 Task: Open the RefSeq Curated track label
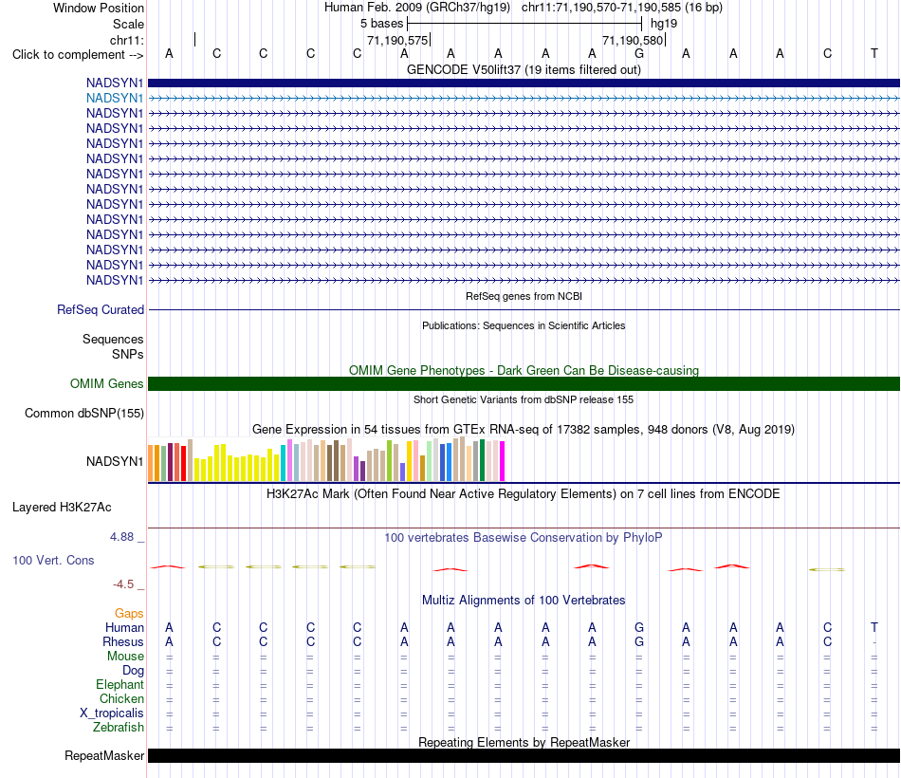[x=101, y=309]
